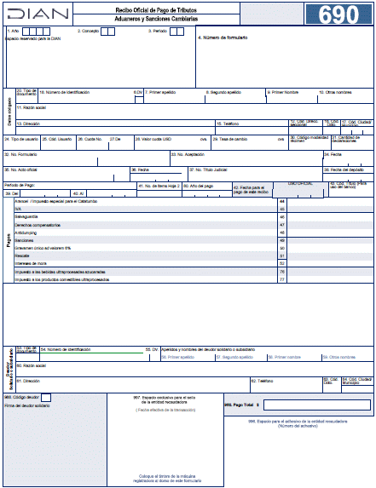Image resolution: width=376 pixels, height=488 pixels.
Task: Click the 29. Tasa de cambio field
Action: pyautogui.click(x=250, y=143)
